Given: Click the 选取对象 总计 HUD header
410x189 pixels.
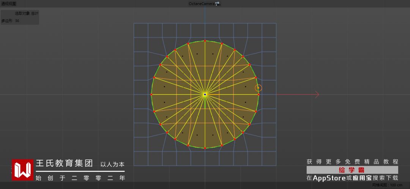Looking at the screenshot, I should coord(27,14).
